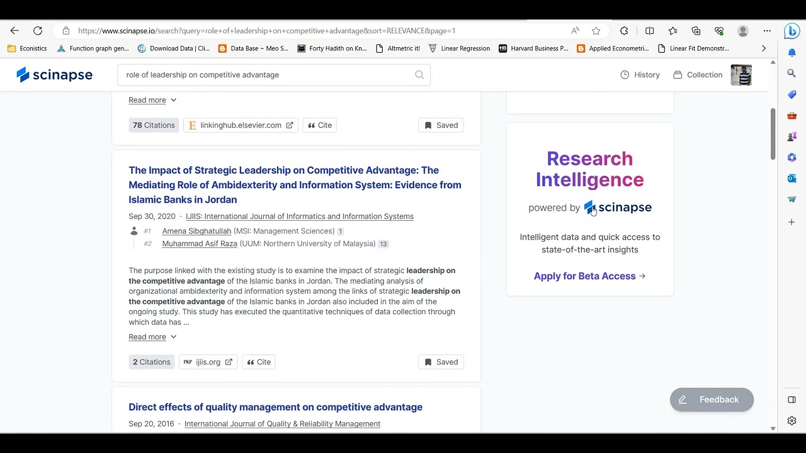Open browser profile avatar
This screenshot has width=806, height=453.
tap(743, 30)
